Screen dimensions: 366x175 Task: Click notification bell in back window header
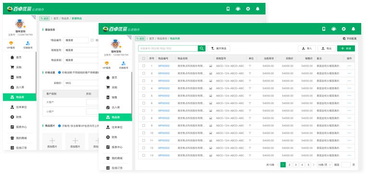[x=258, y=9]
